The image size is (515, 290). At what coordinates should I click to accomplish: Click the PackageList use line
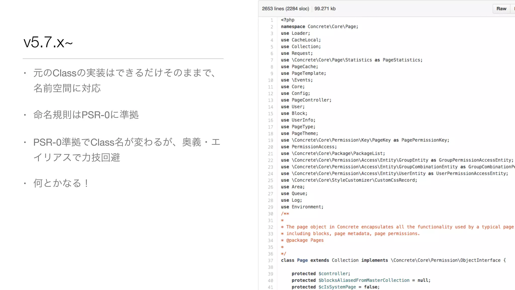tap(333, 153)
